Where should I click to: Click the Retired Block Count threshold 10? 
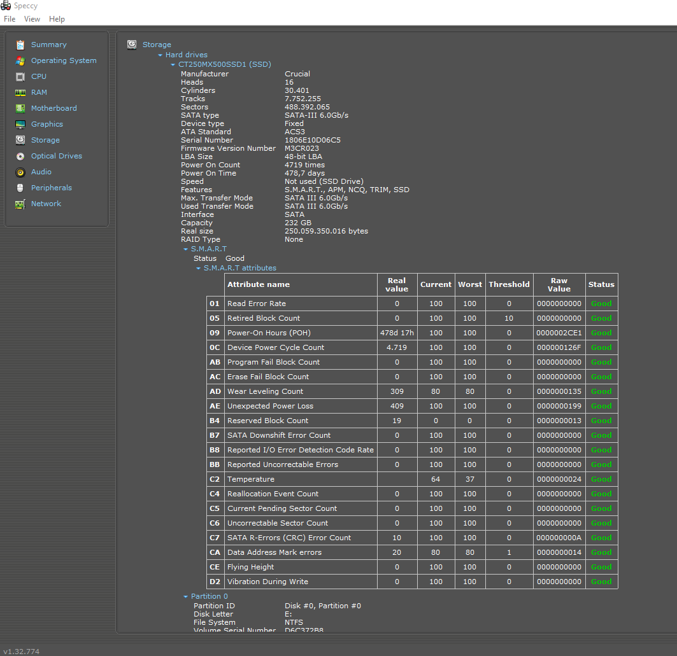(x=509, y=318)
